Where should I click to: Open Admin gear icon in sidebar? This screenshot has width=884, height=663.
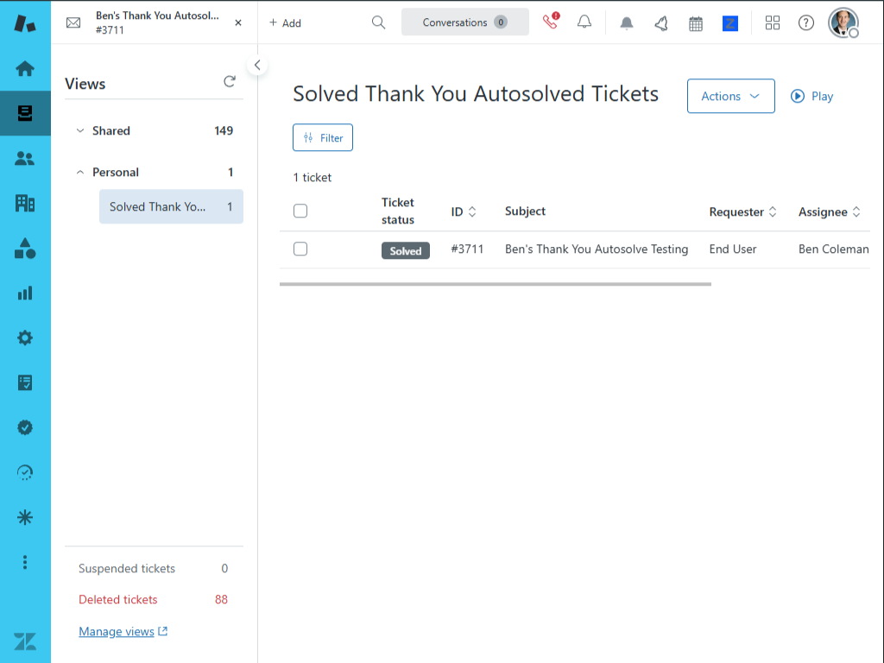tap(25, 338)
